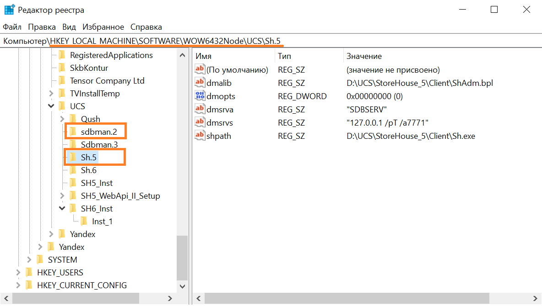The image size is (542, 306).
Task: Open the Справка menu
Action: 146,27
